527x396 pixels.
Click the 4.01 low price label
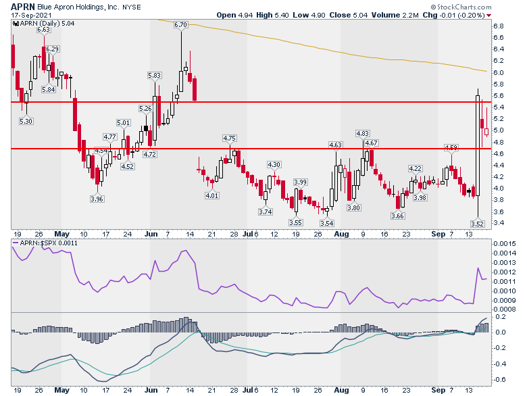212,195
